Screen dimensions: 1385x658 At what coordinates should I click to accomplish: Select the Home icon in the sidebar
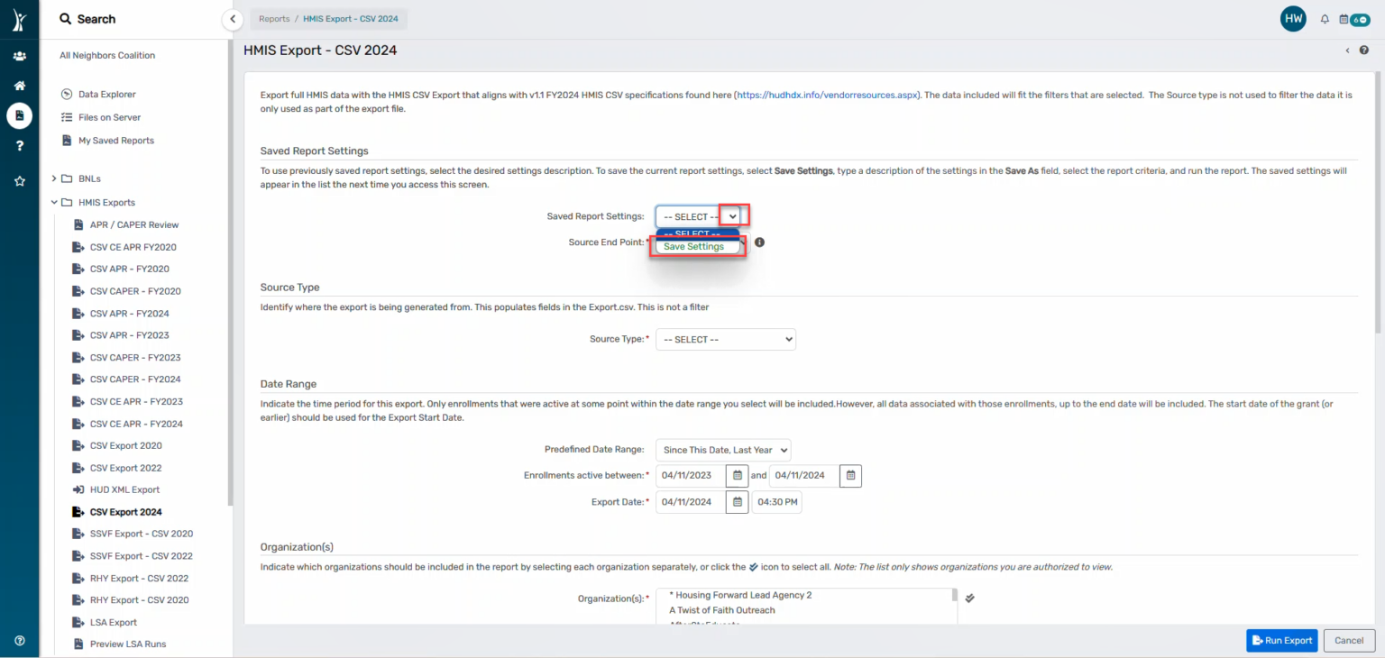click(x=19, y=86)
